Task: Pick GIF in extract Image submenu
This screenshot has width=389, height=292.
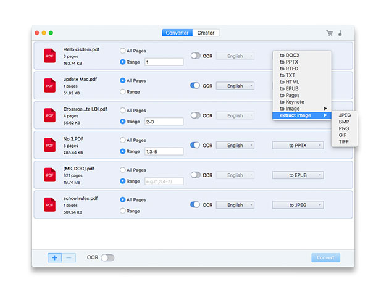Action: tap(345, 135)
